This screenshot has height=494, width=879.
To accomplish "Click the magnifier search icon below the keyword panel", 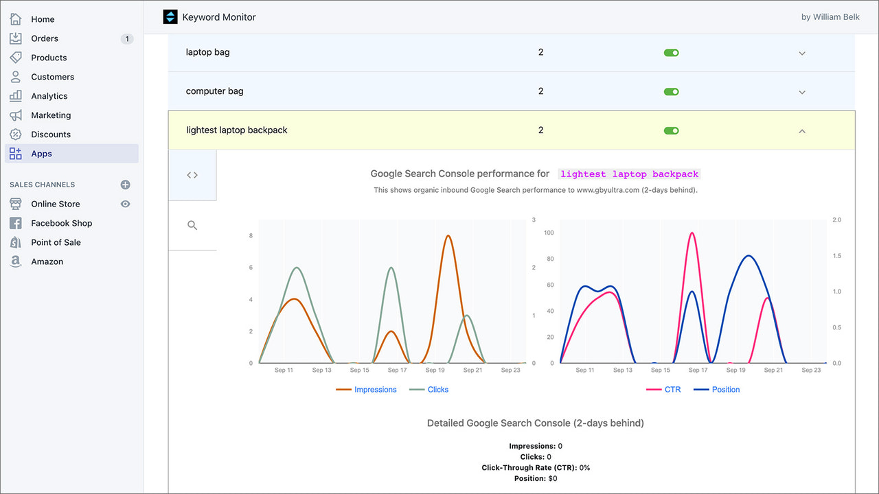I will (192, 224).
